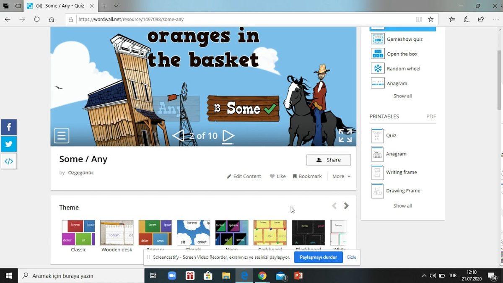Image resolution: width=503 pixels, height=283 pixels.
Task: Select the Anagram interactive template icon
Action: tap(377, 83)
